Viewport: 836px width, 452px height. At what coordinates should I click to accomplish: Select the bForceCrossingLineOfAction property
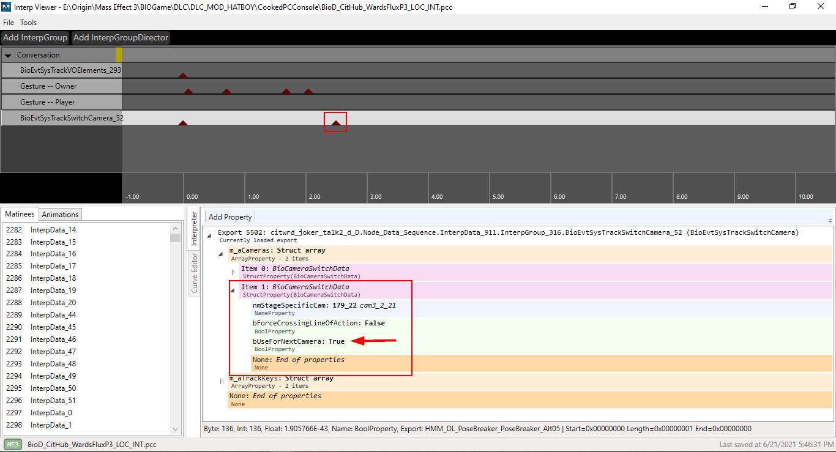tap(542, 327)
